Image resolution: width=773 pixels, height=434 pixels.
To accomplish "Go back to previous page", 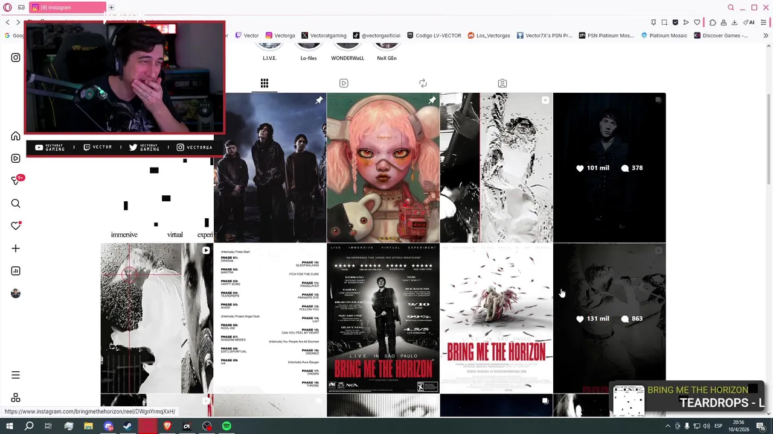I will (x=7, y=22).
